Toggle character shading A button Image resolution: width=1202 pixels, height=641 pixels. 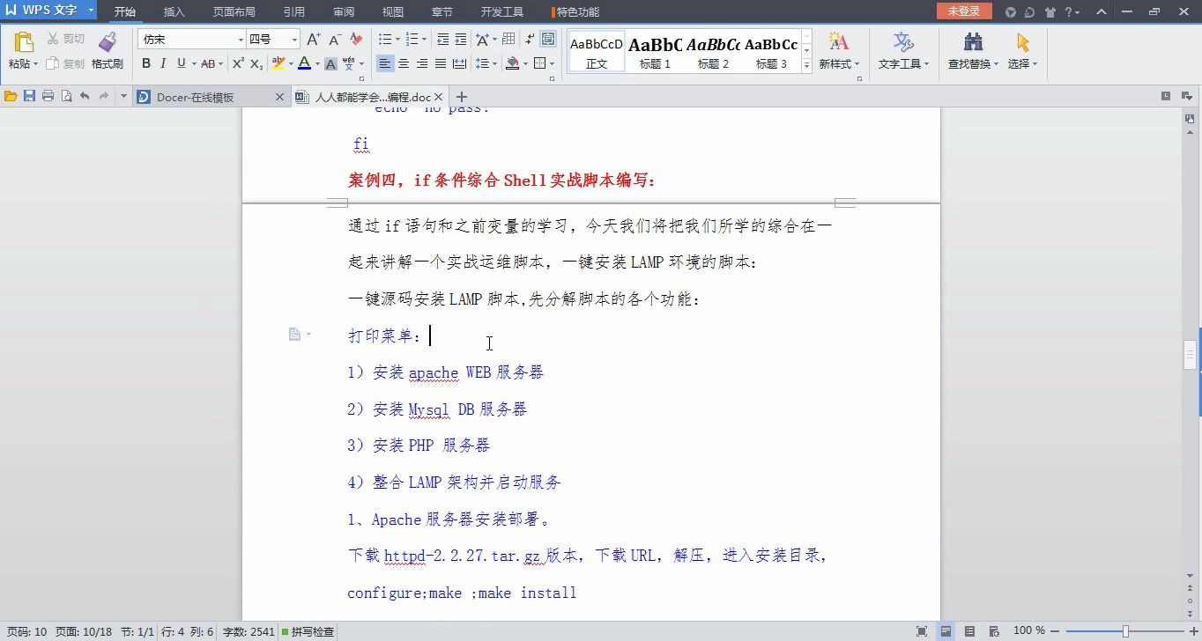(x=330, y=63)
